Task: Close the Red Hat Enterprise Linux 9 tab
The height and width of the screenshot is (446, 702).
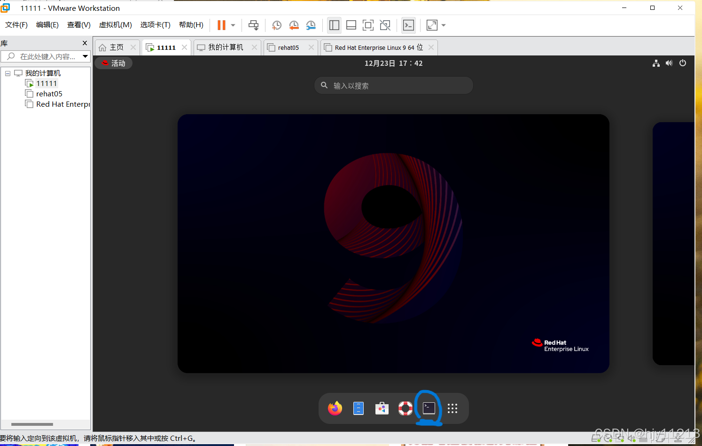Action: point(431,47)
